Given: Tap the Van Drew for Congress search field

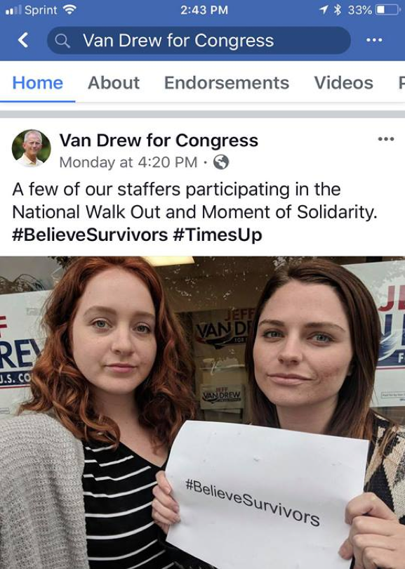Looking at the screenshot, I should [x=199, y=40].
